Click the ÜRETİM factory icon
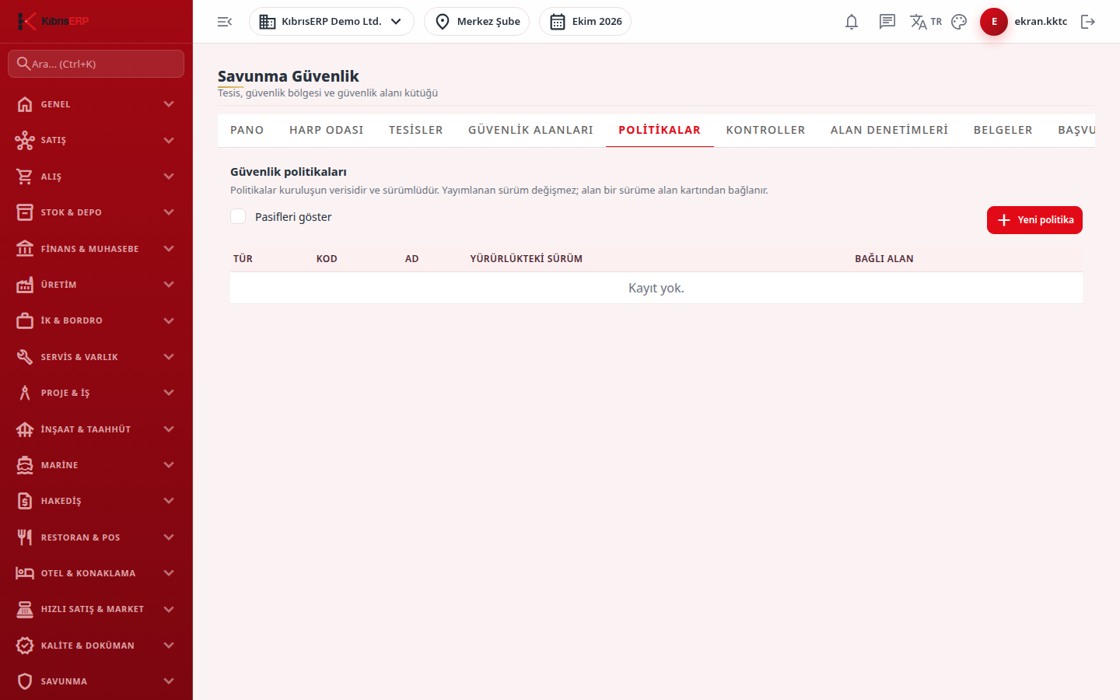 tap(25, 285)
